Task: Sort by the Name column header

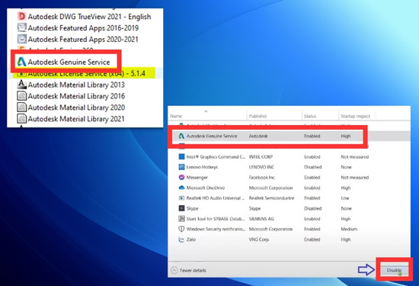Action: pos(176,116)
